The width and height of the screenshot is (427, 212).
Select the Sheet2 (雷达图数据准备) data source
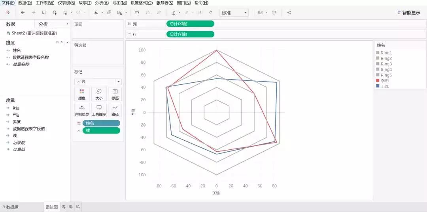32,33
